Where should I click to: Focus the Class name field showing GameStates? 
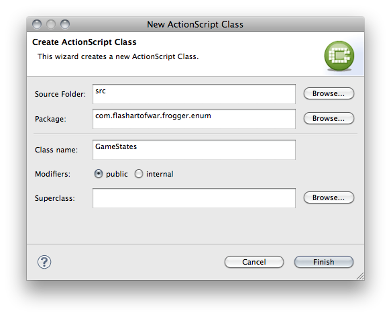point(194,150)
